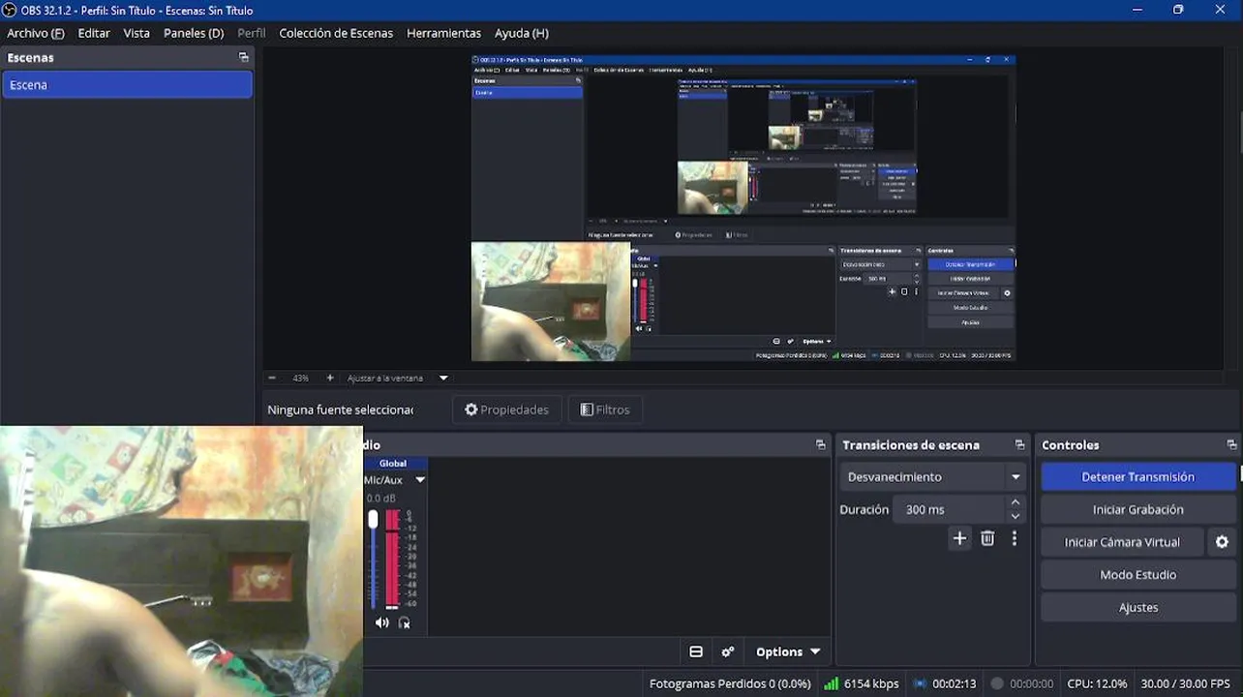
Task: Open virtual camera settings gear
Action: click(x=1222, y=542)
